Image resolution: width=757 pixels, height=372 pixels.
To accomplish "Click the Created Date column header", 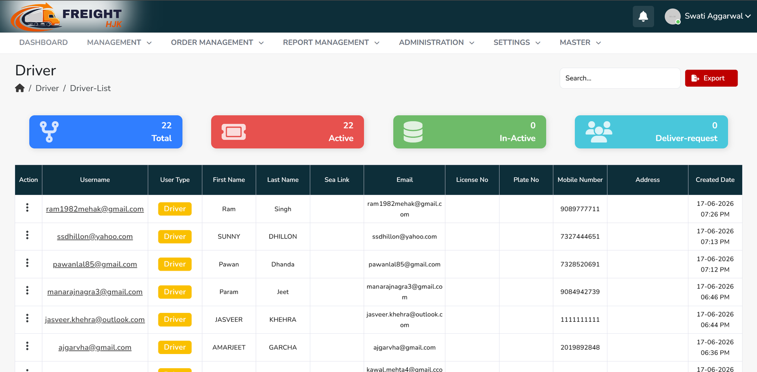I will 715,180.
